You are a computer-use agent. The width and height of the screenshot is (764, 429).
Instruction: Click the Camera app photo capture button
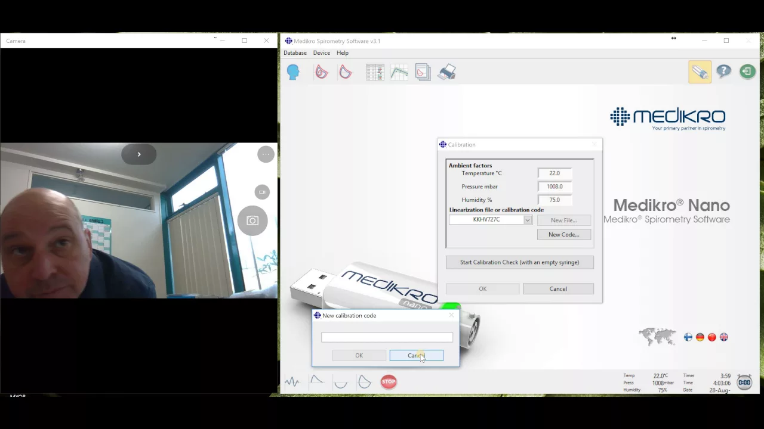[x=252, y=221]
